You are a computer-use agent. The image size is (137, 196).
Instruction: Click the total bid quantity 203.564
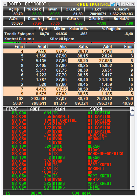click(x=39, y=99)
